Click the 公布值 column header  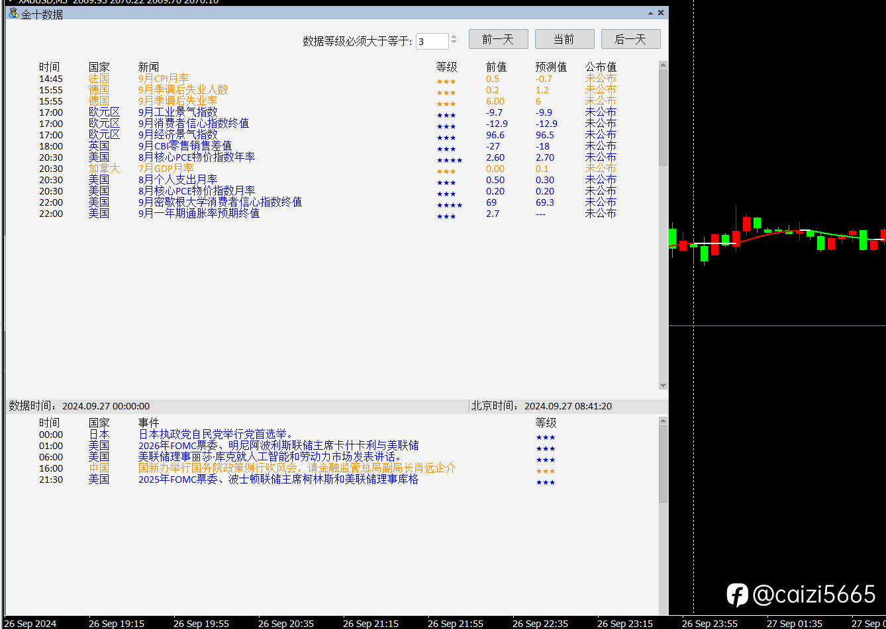(x=601, y=67)
